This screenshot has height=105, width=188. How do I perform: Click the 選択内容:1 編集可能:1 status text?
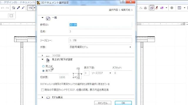121,10
